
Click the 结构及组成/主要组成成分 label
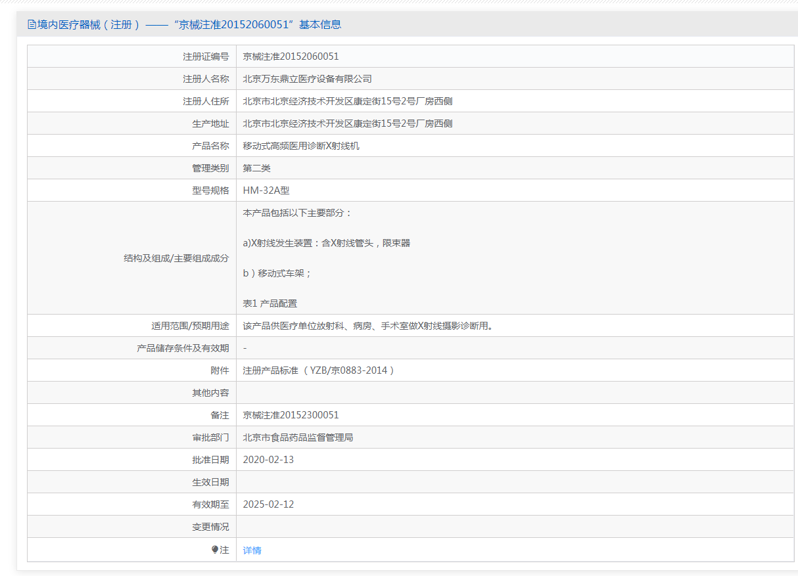point(176,258)
